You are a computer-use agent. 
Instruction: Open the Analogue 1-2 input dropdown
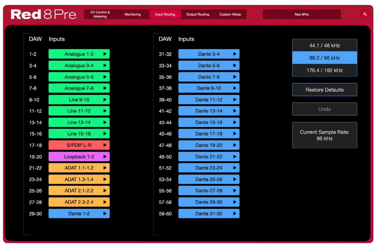(79, 54)
